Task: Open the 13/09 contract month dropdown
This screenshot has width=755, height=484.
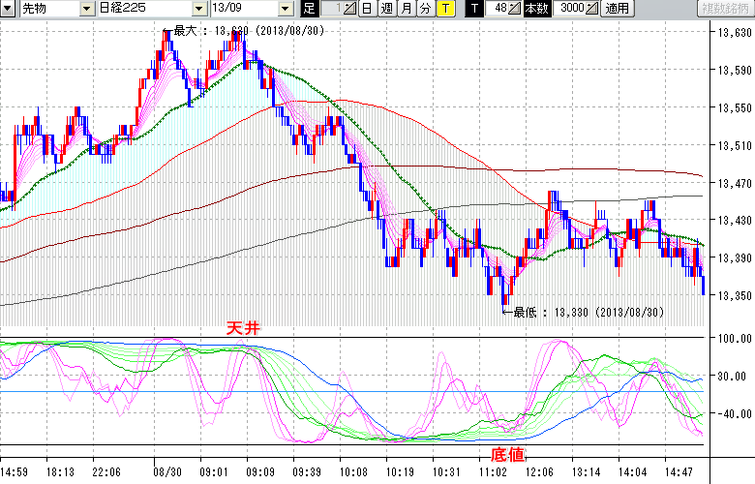Action: (x=285, y=9)
